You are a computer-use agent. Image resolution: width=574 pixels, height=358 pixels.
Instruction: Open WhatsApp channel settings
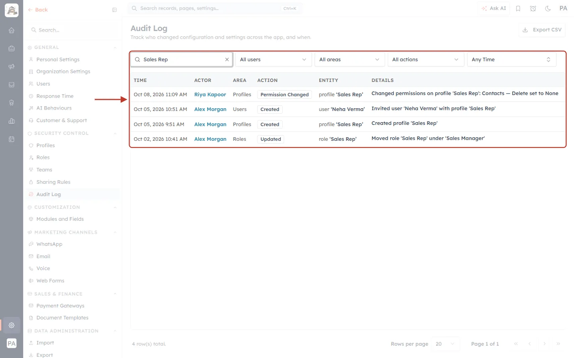click(49, 244)
